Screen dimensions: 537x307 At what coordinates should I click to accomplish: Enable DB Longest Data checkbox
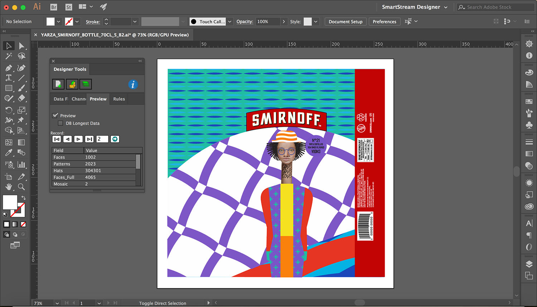[x=61, y=123]
